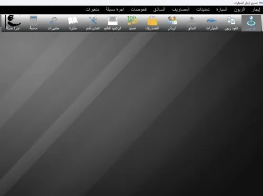This screenshot has width=263, height=196.
Task: Open the driver (السائق) person icon
Action: click(191, 23)
